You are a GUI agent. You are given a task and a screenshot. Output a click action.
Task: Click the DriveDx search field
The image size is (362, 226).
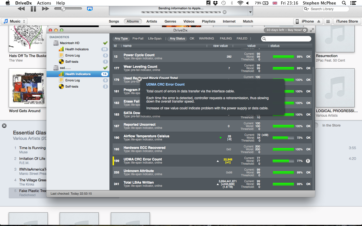pyautogui.click(x=286, y=39)
